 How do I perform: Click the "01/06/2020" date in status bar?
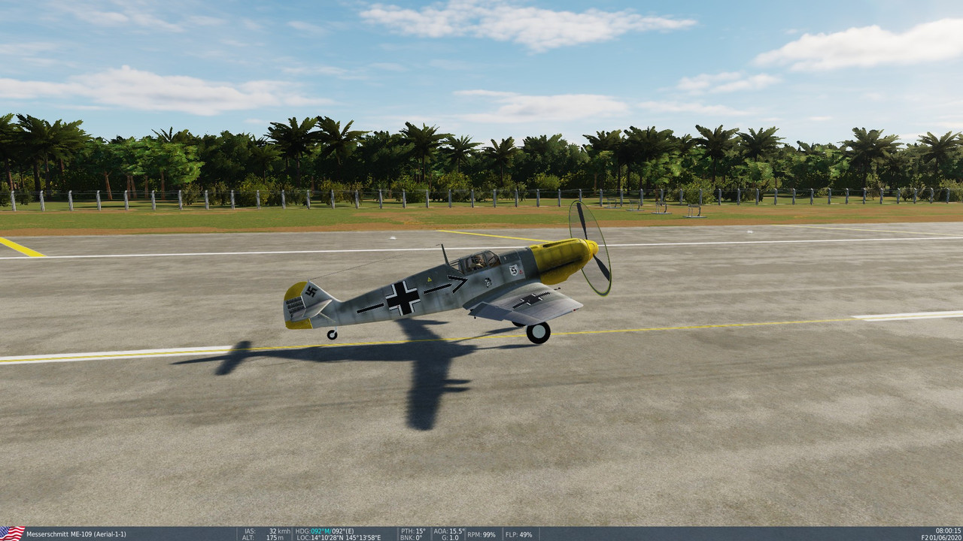tap(946, 537)
